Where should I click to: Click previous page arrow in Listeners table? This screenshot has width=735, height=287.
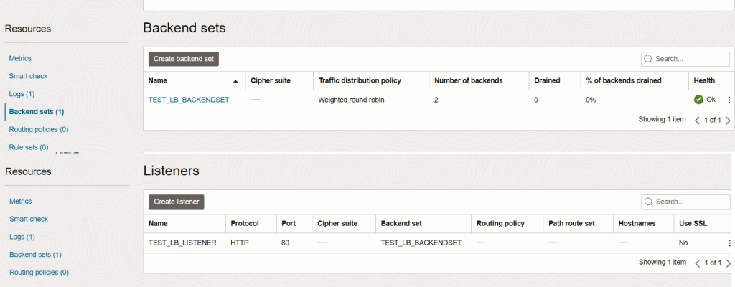[x=697, y=263]
